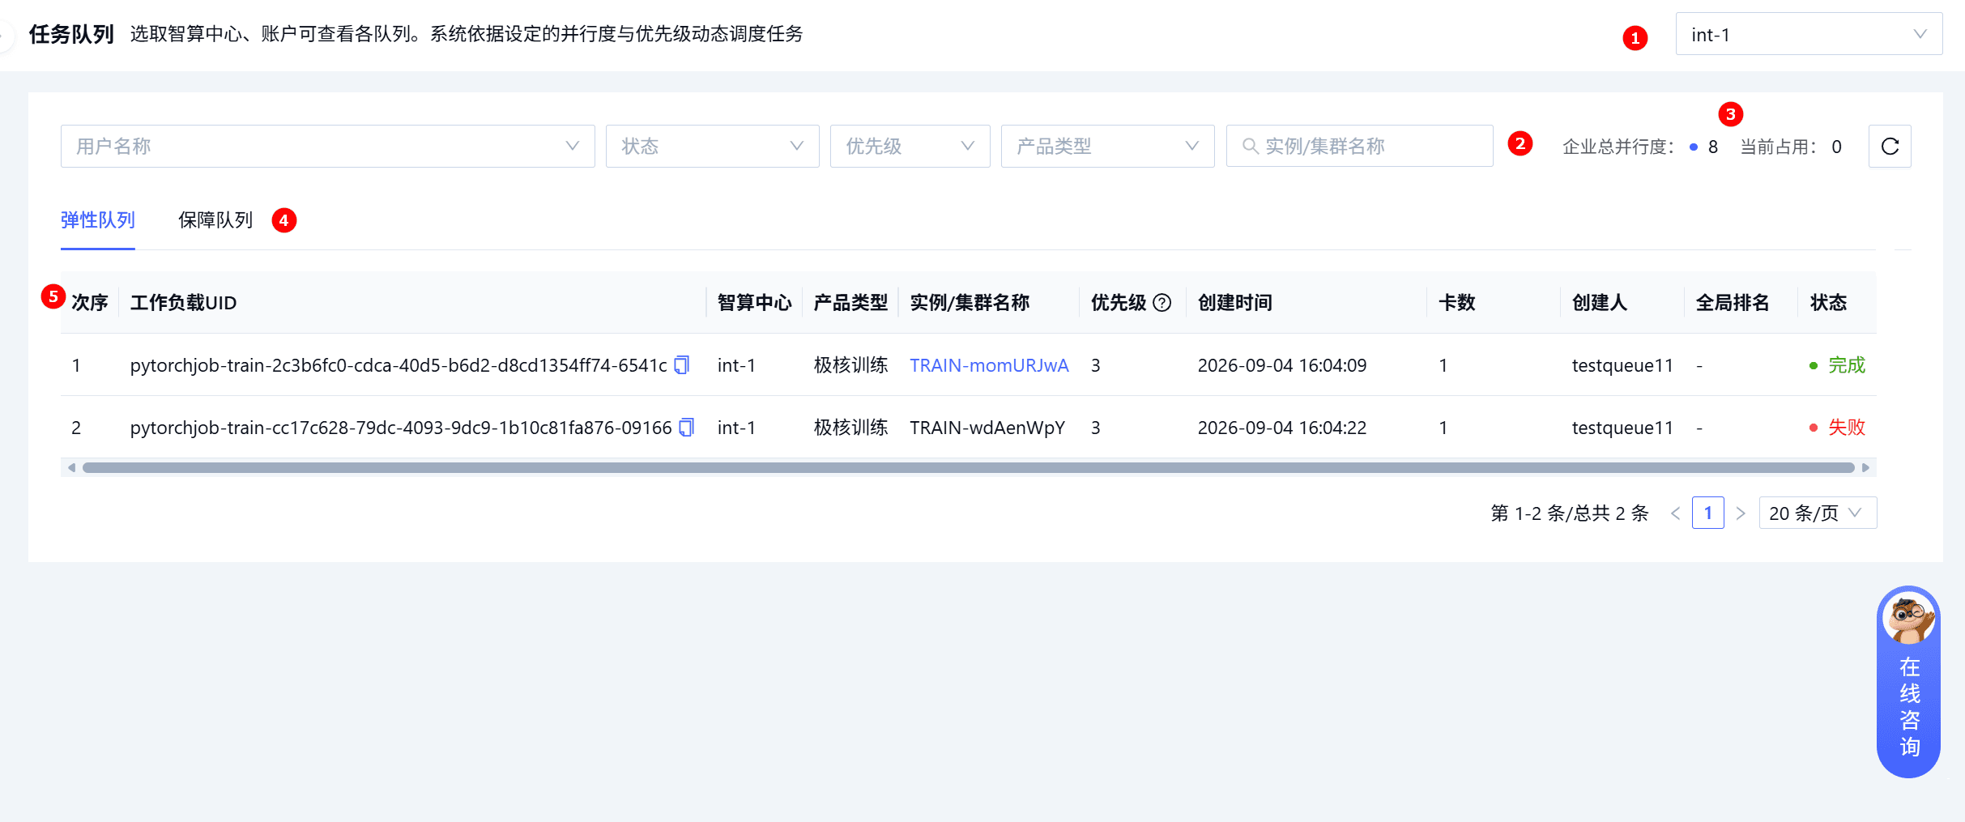Click the 企业总并行度 value 8
The width and height of the screenshot is (1965, 822).
[1713, 147]
